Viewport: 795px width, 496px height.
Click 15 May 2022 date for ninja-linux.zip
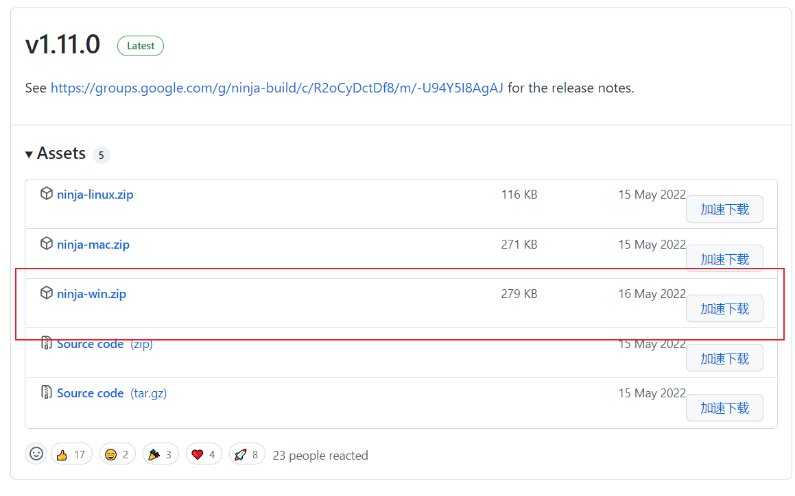[652, 195]
